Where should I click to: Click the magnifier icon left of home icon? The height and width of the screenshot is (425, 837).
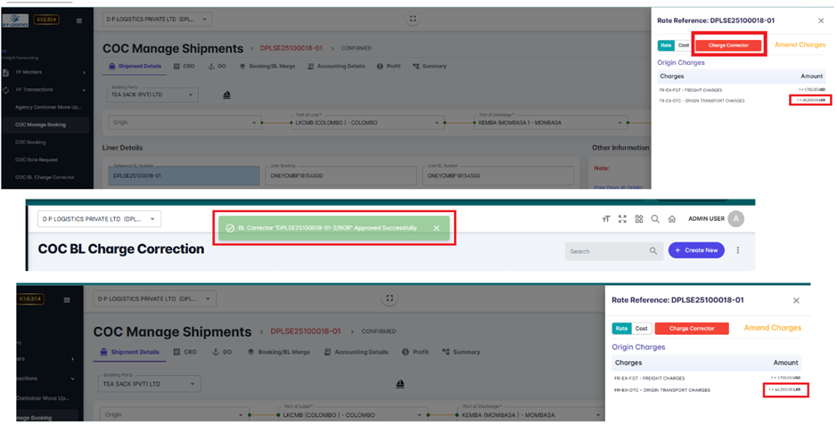point(655,219)
